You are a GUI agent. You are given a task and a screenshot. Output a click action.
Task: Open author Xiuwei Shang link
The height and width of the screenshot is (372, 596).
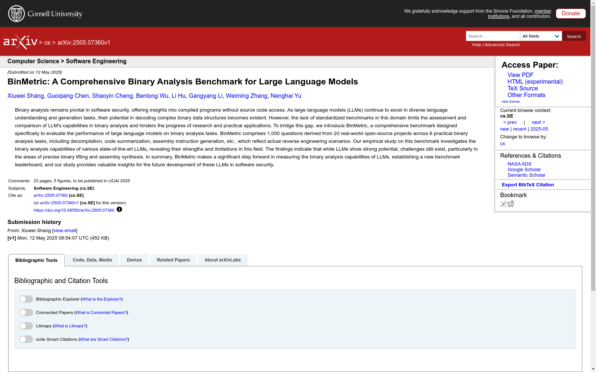point(26,96)
